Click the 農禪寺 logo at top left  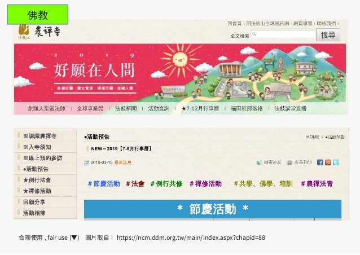click(x=39, y=32)
